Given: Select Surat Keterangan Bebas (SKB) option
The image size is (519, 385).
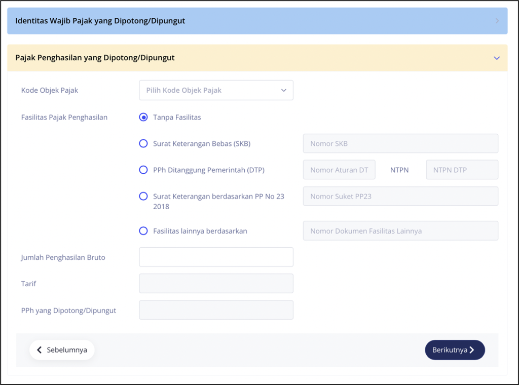Looking at the screenshot, I should (x=143, y=143).
